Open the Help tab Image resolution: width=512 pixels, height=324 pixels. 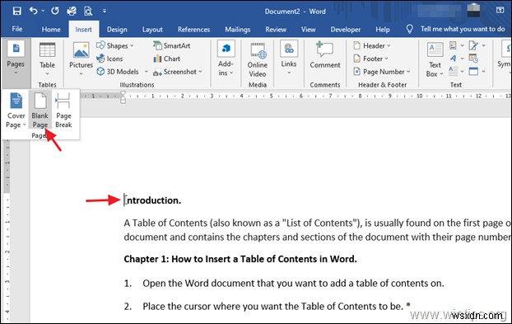pos(383,30)
